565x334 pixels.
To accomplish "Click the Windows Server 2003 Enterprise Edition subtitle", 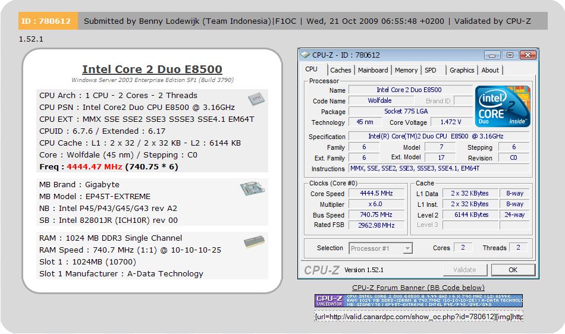I will (x=152, y=80).
